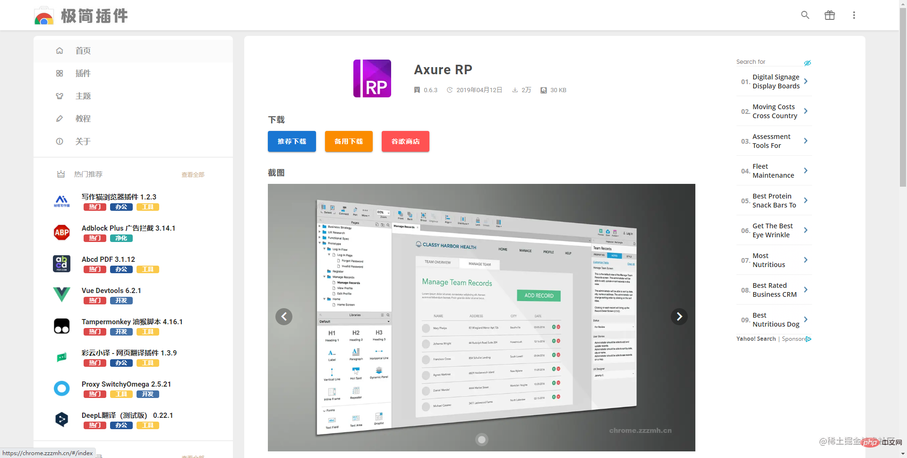Click the 开发 tag under Vue Devtools

tap(121, 301)
